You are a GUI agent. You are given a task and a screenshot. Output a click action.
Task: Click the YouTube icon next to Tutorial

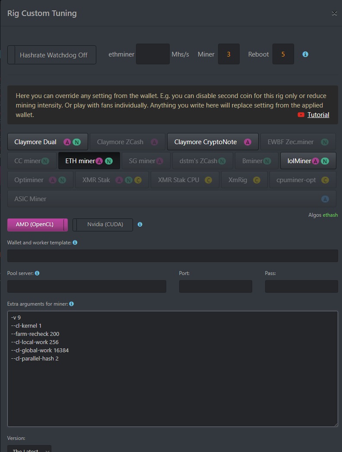click(x=301, y=115)
